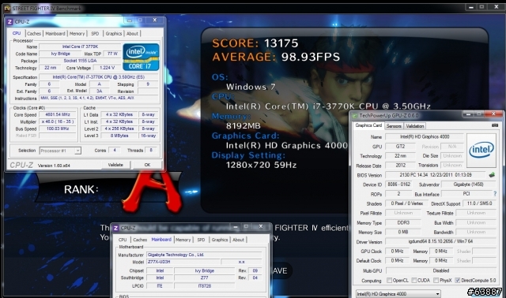Image resolution: width=506 pixels, height=298 pixels.
Task: Switch to CPU tab in lower CPU-Z window
Action: tap(123, 240)
